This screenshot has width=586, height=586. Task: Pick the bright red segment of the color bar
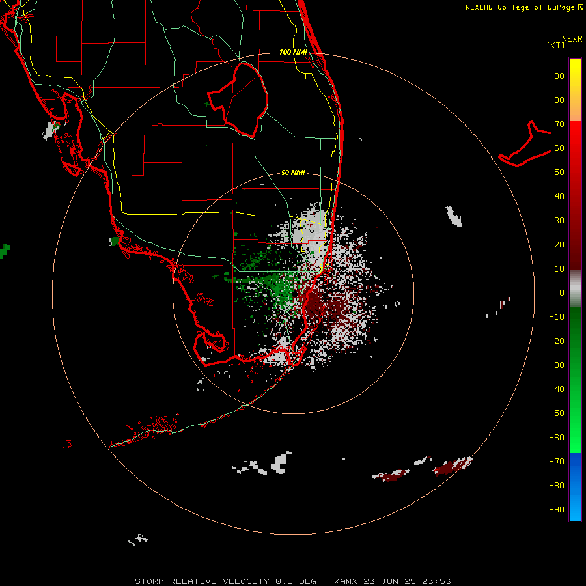pyautogui.click(x=575, y=137)
